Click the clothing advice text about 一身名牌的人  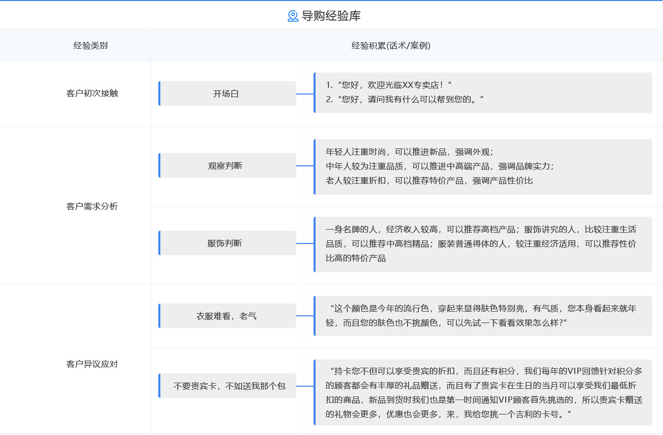(481, 243)
